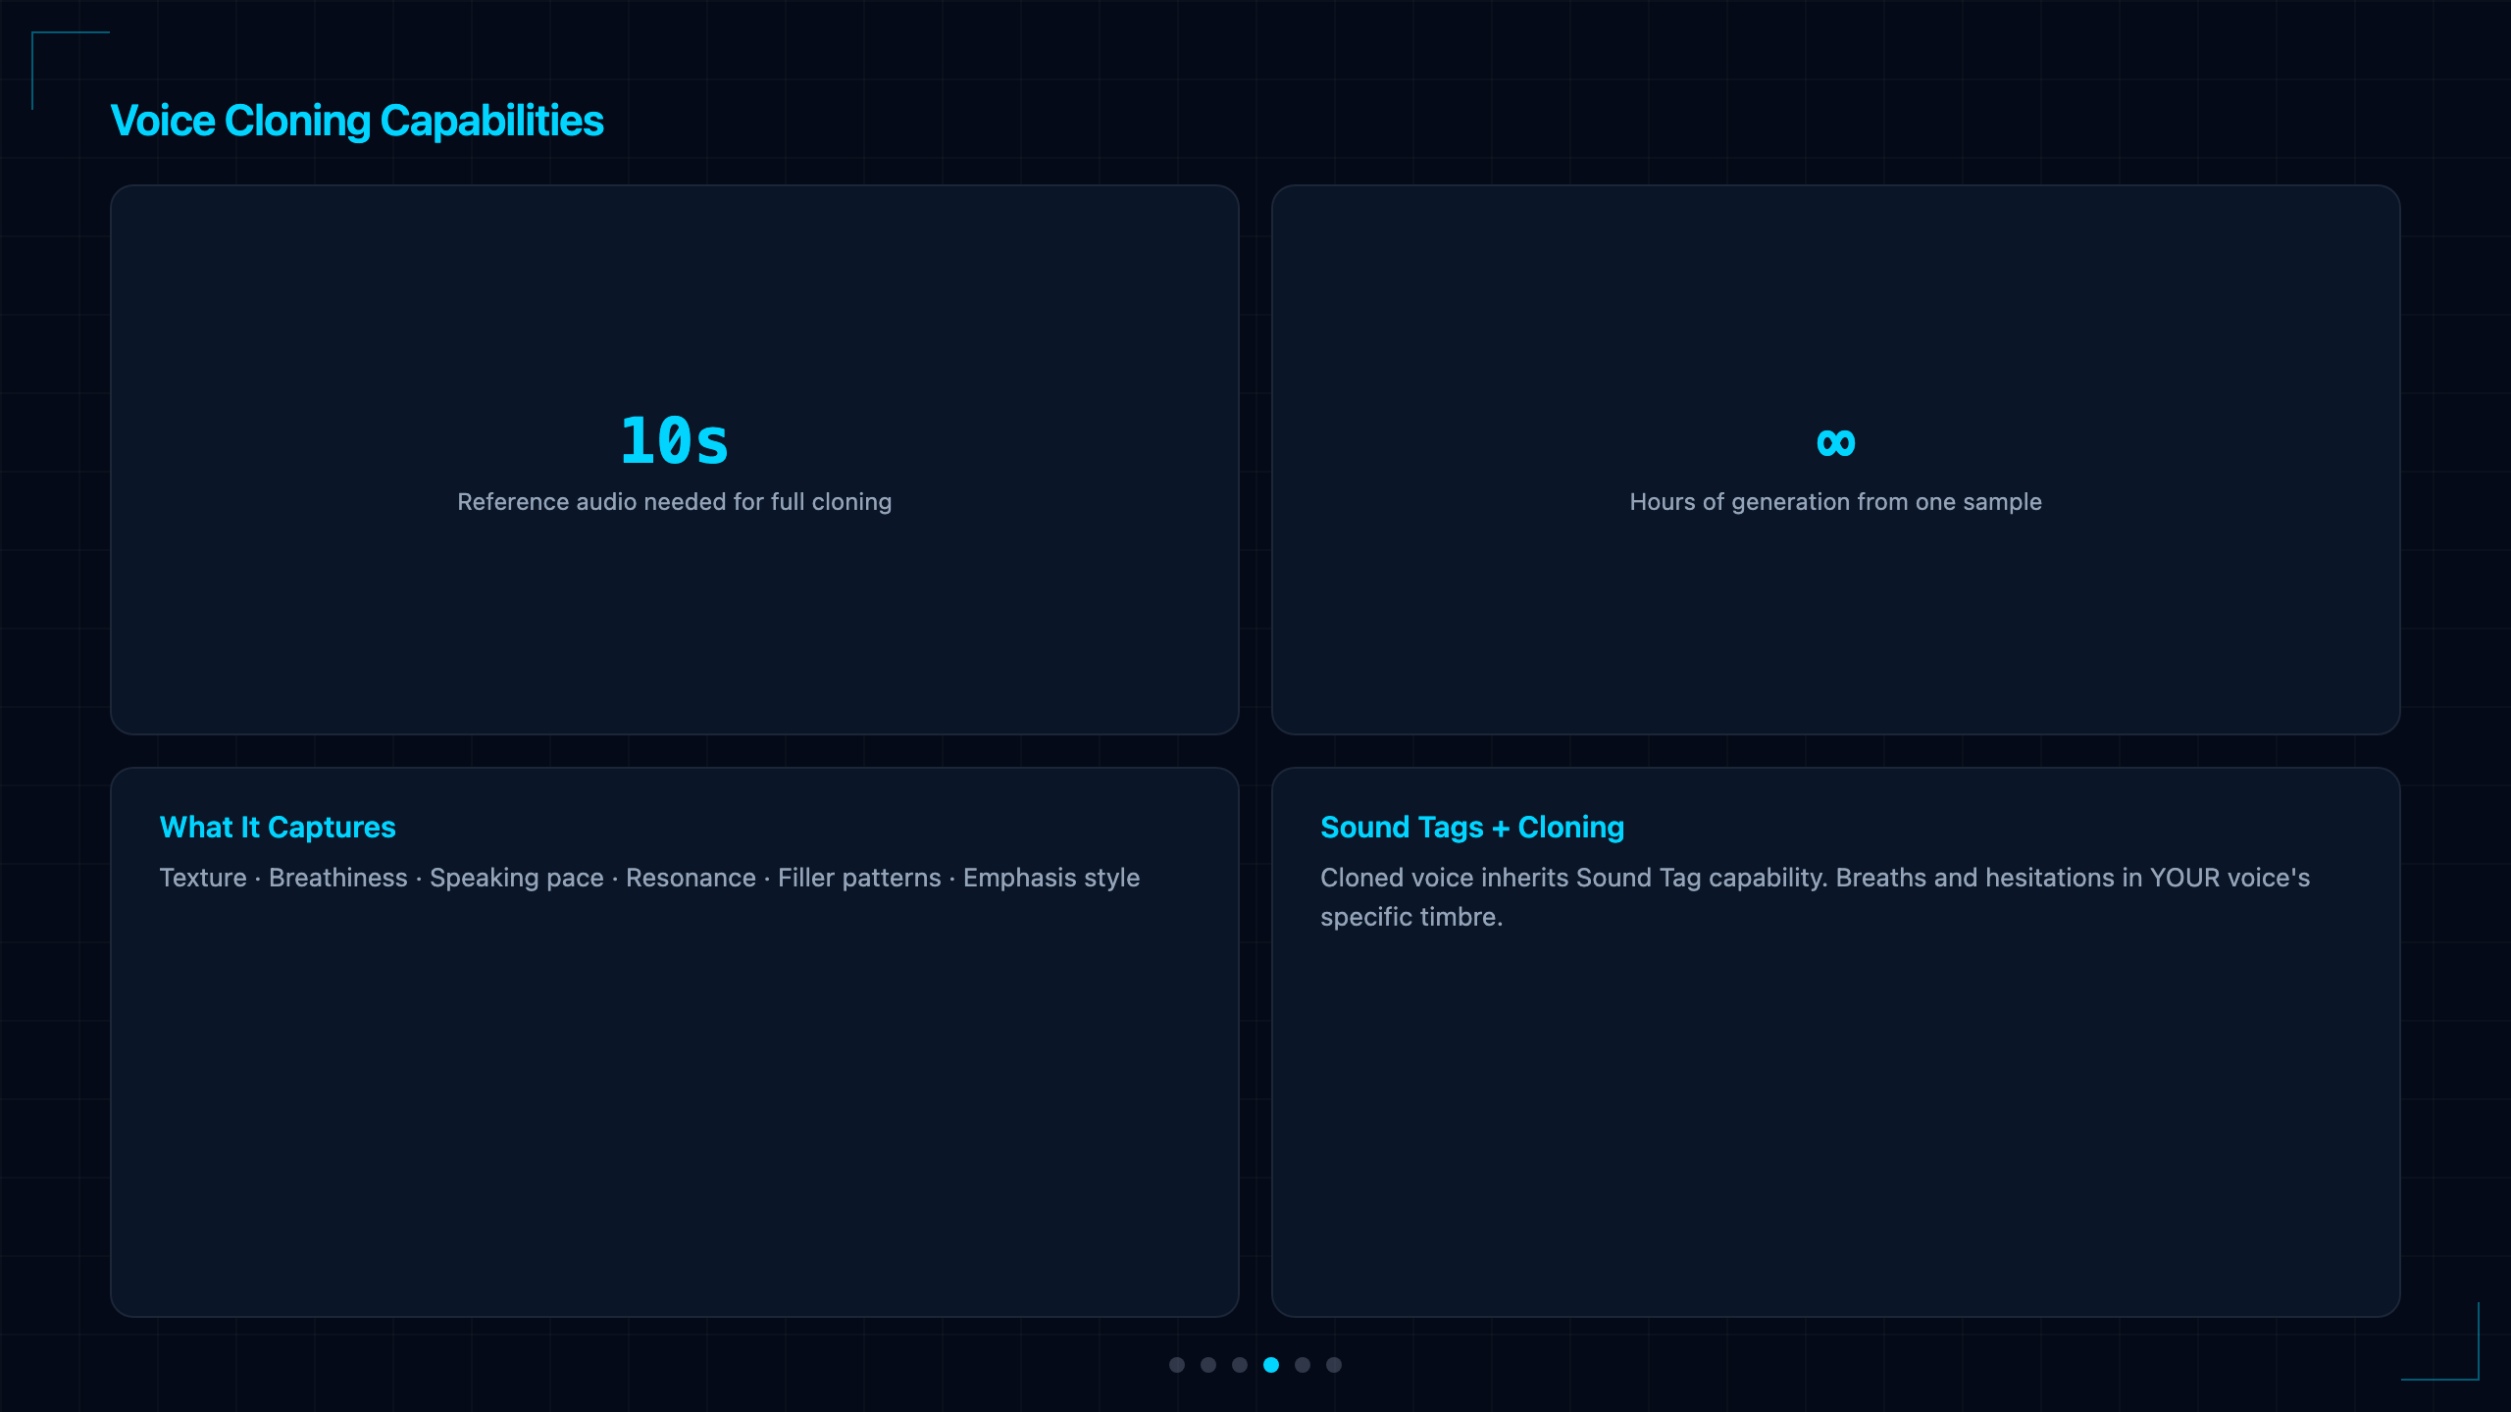Jump to the third slide pagination dot
The width and height of the screenshot is (2511, 1412).
[1240, 1365]
